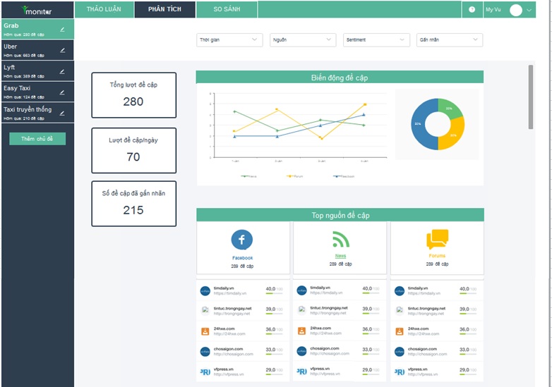Click the Số đề cập đã gắn nhãn card
This screenshot has height=387, width=552.
click(134, 204)
